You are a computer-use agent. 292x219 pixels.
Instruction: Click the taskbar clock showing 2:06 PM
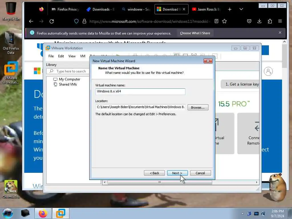coord(277,214)
